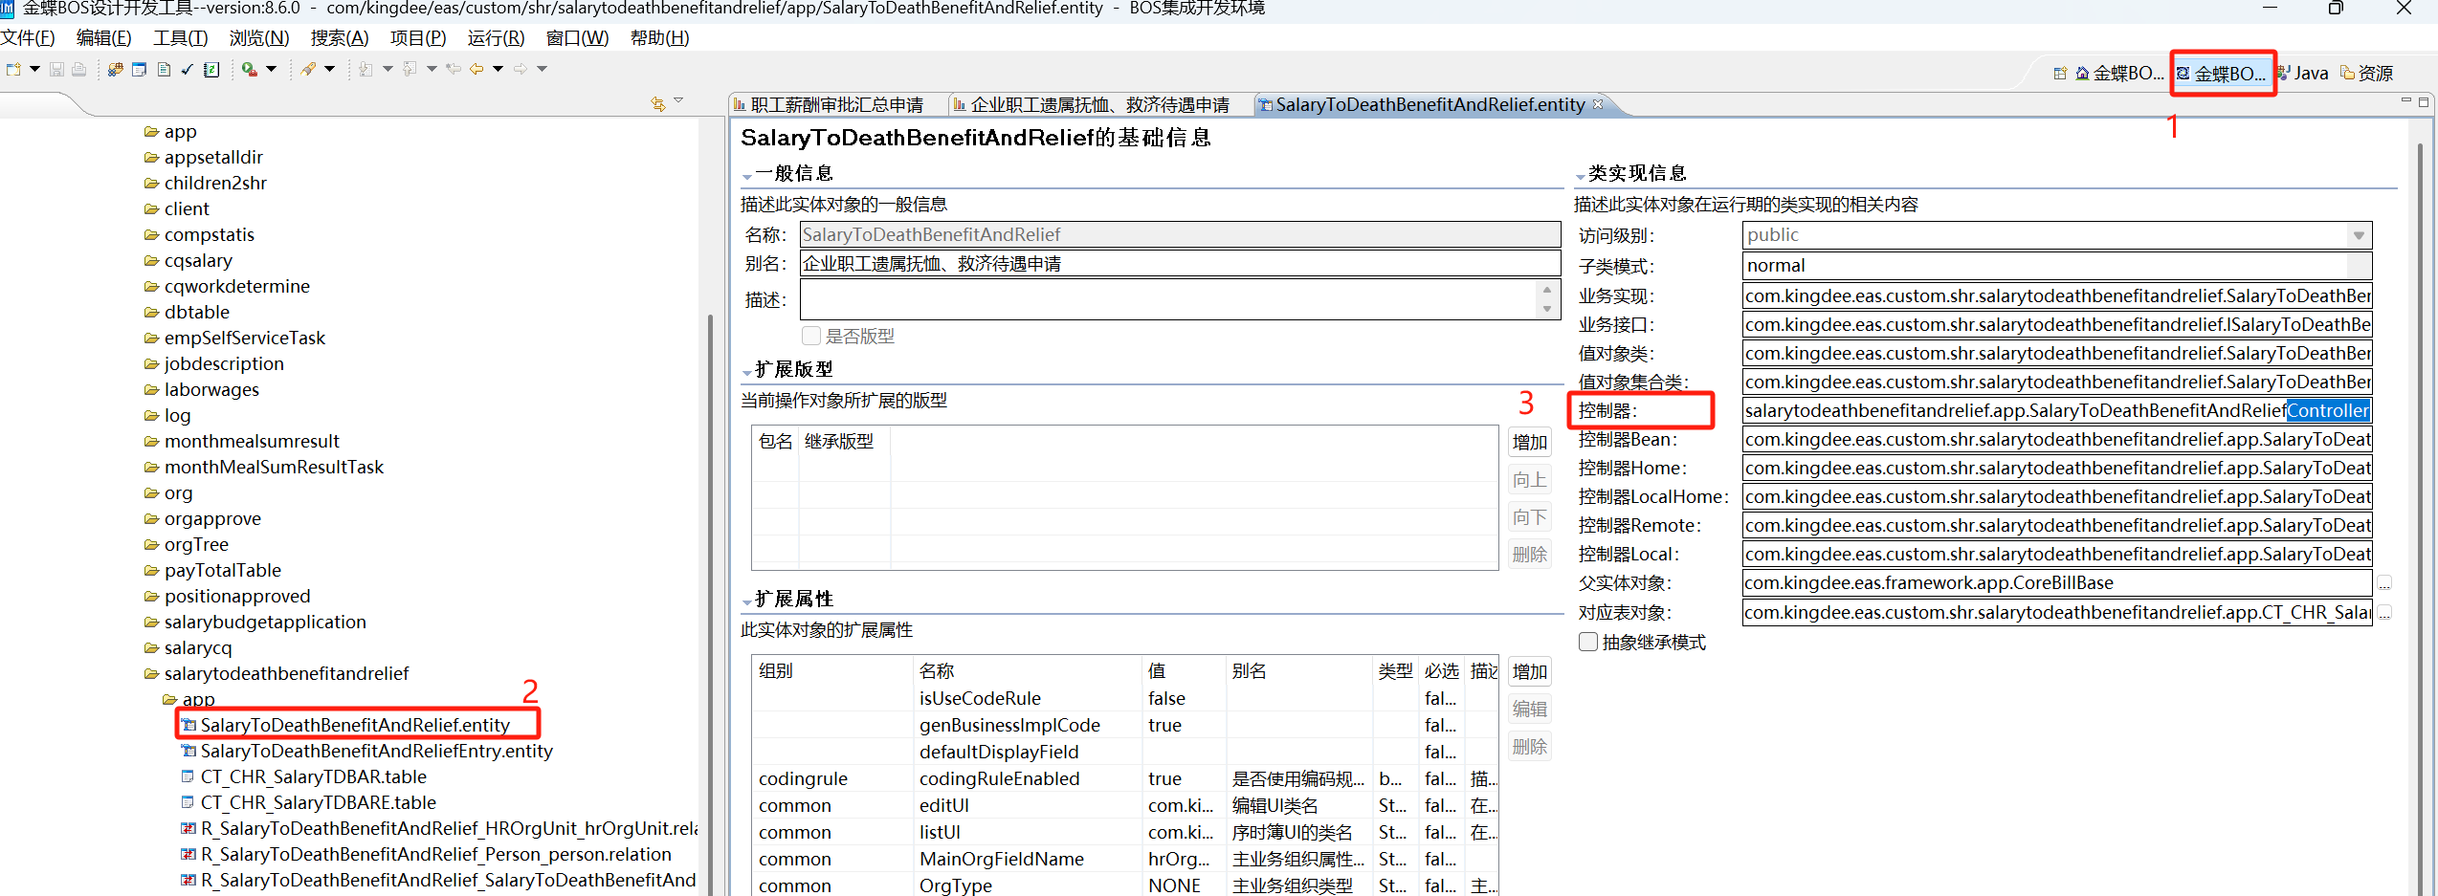The height and width of the screenshot is (896, 2438).
Task: Click the browse button beside 对应表对象
Action: click(x=2384, y=612)
